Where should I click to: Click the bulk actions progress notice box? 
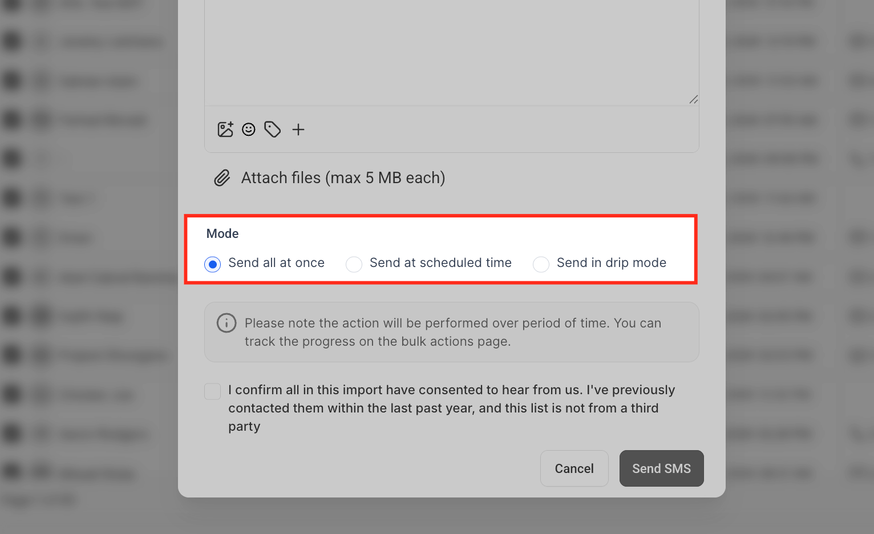[452, 332]
